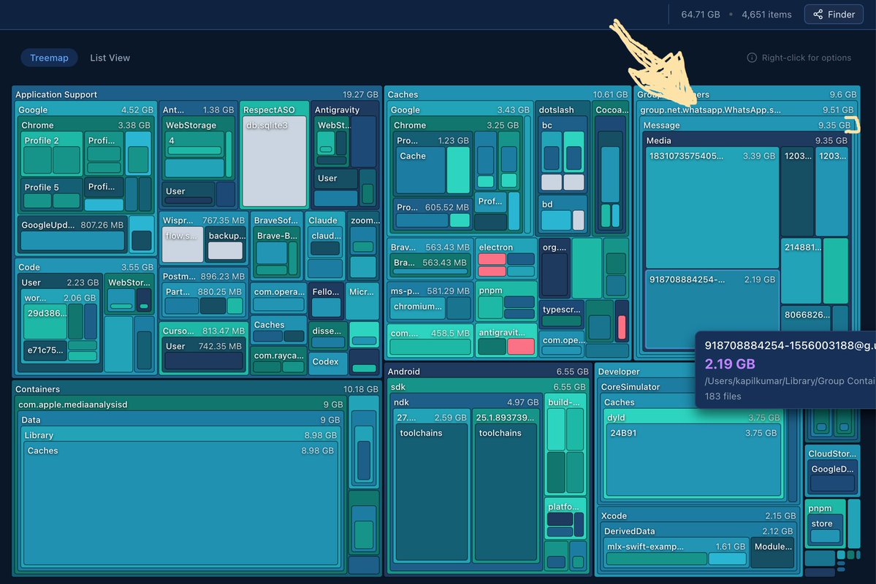Select the Caches 10.61 GB block header
Image resolution: width=876 pixels, height=584 pixels.
pos(508,94)
